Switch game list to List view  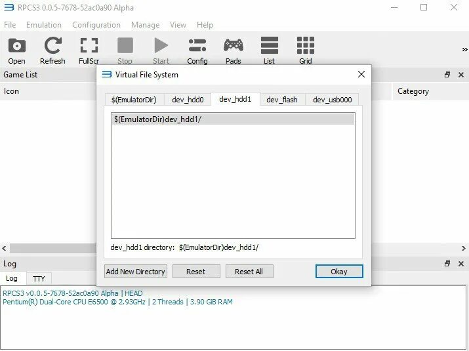click(270, 51)
